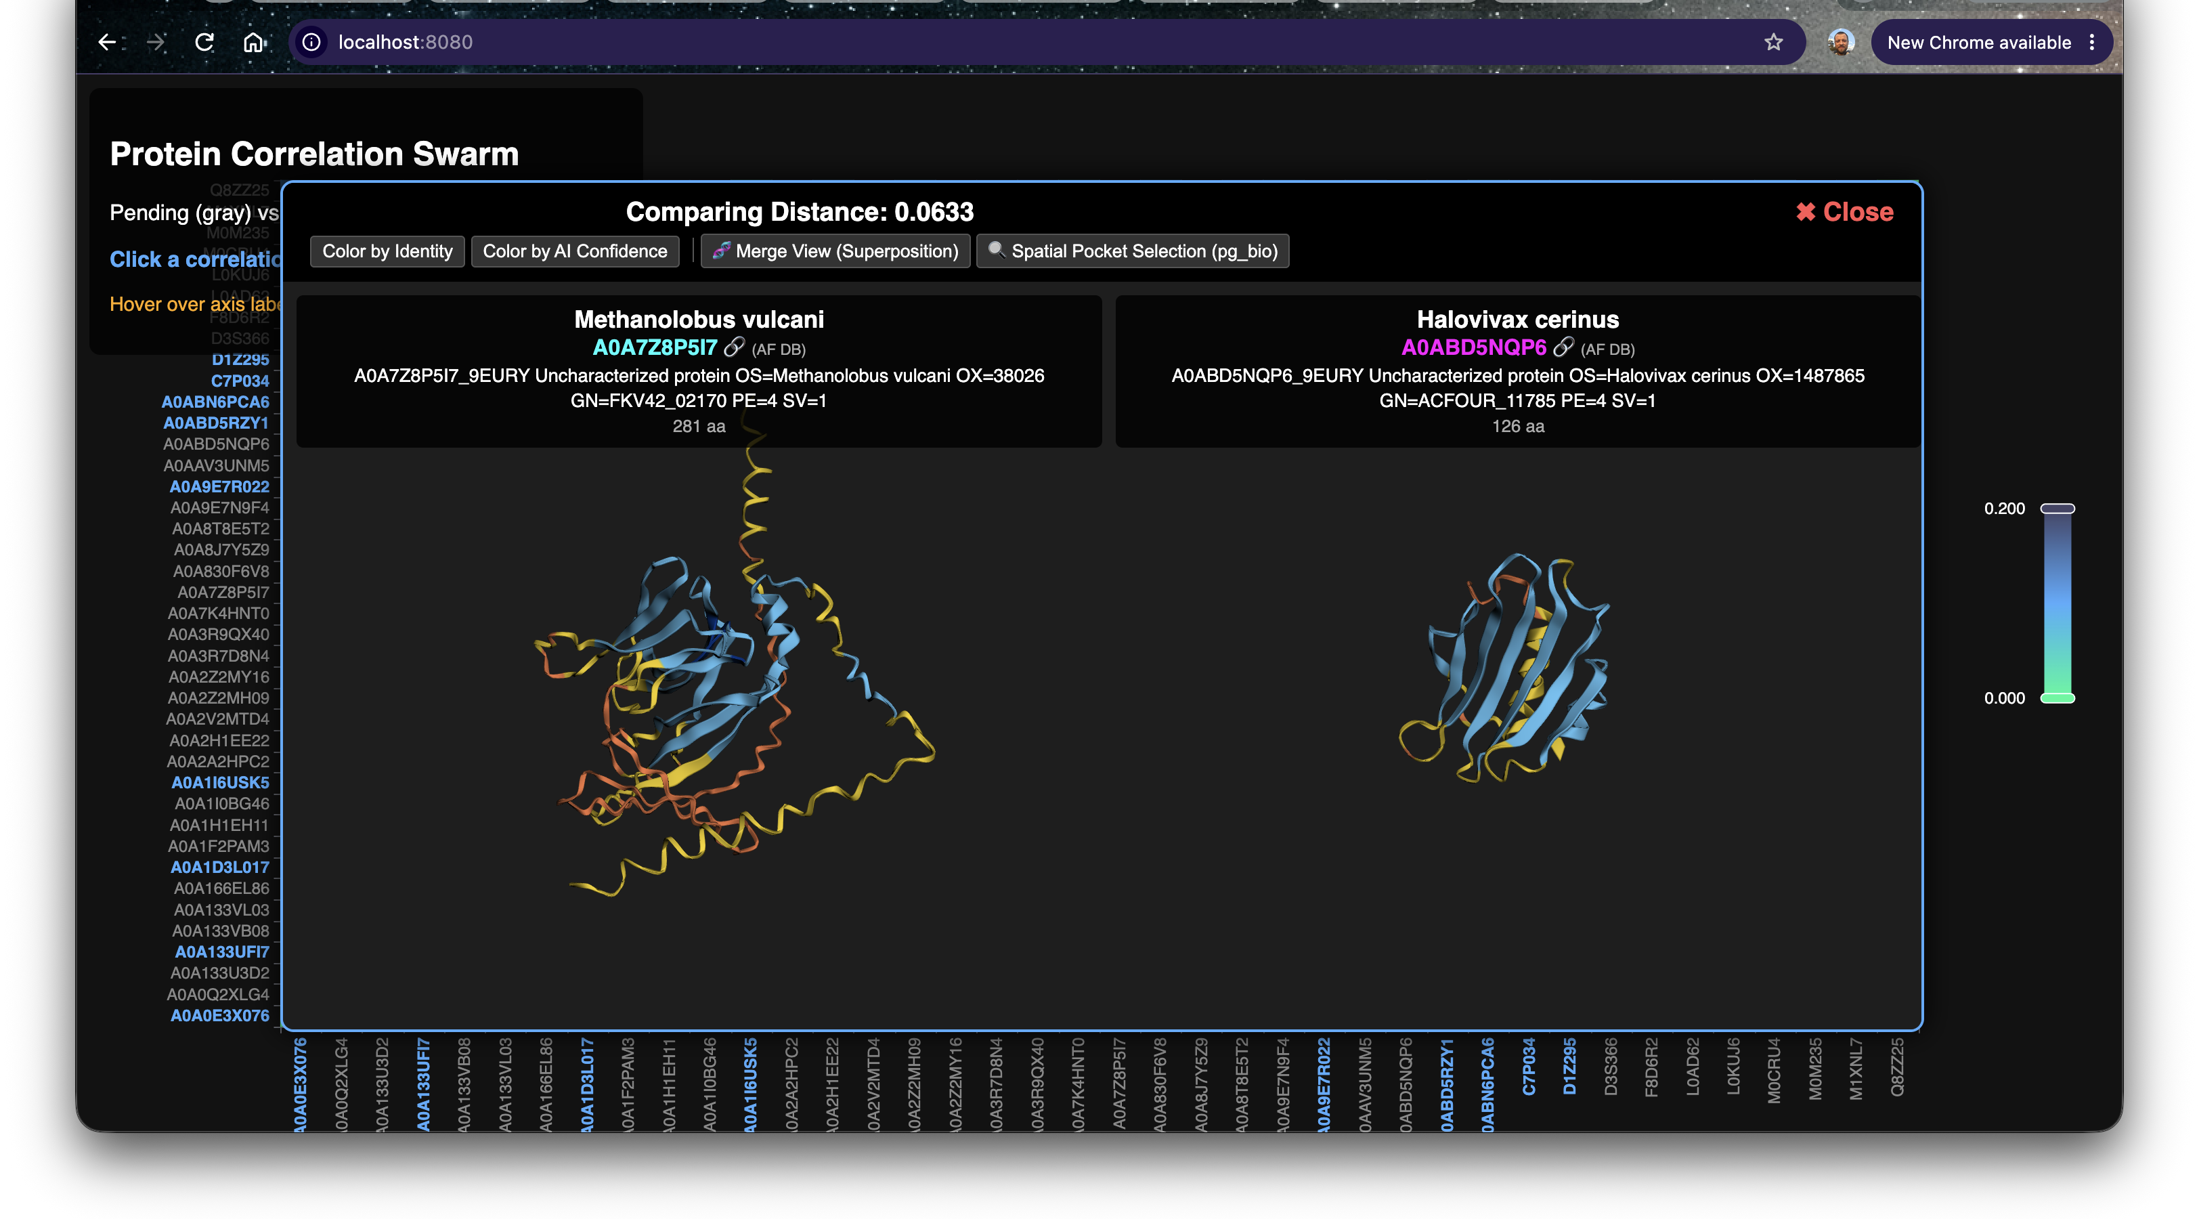The height and width of the screenshot is (1219, 2199).
Task: Click x-axis label M0CRU4
Action: click(1774, 1071)
